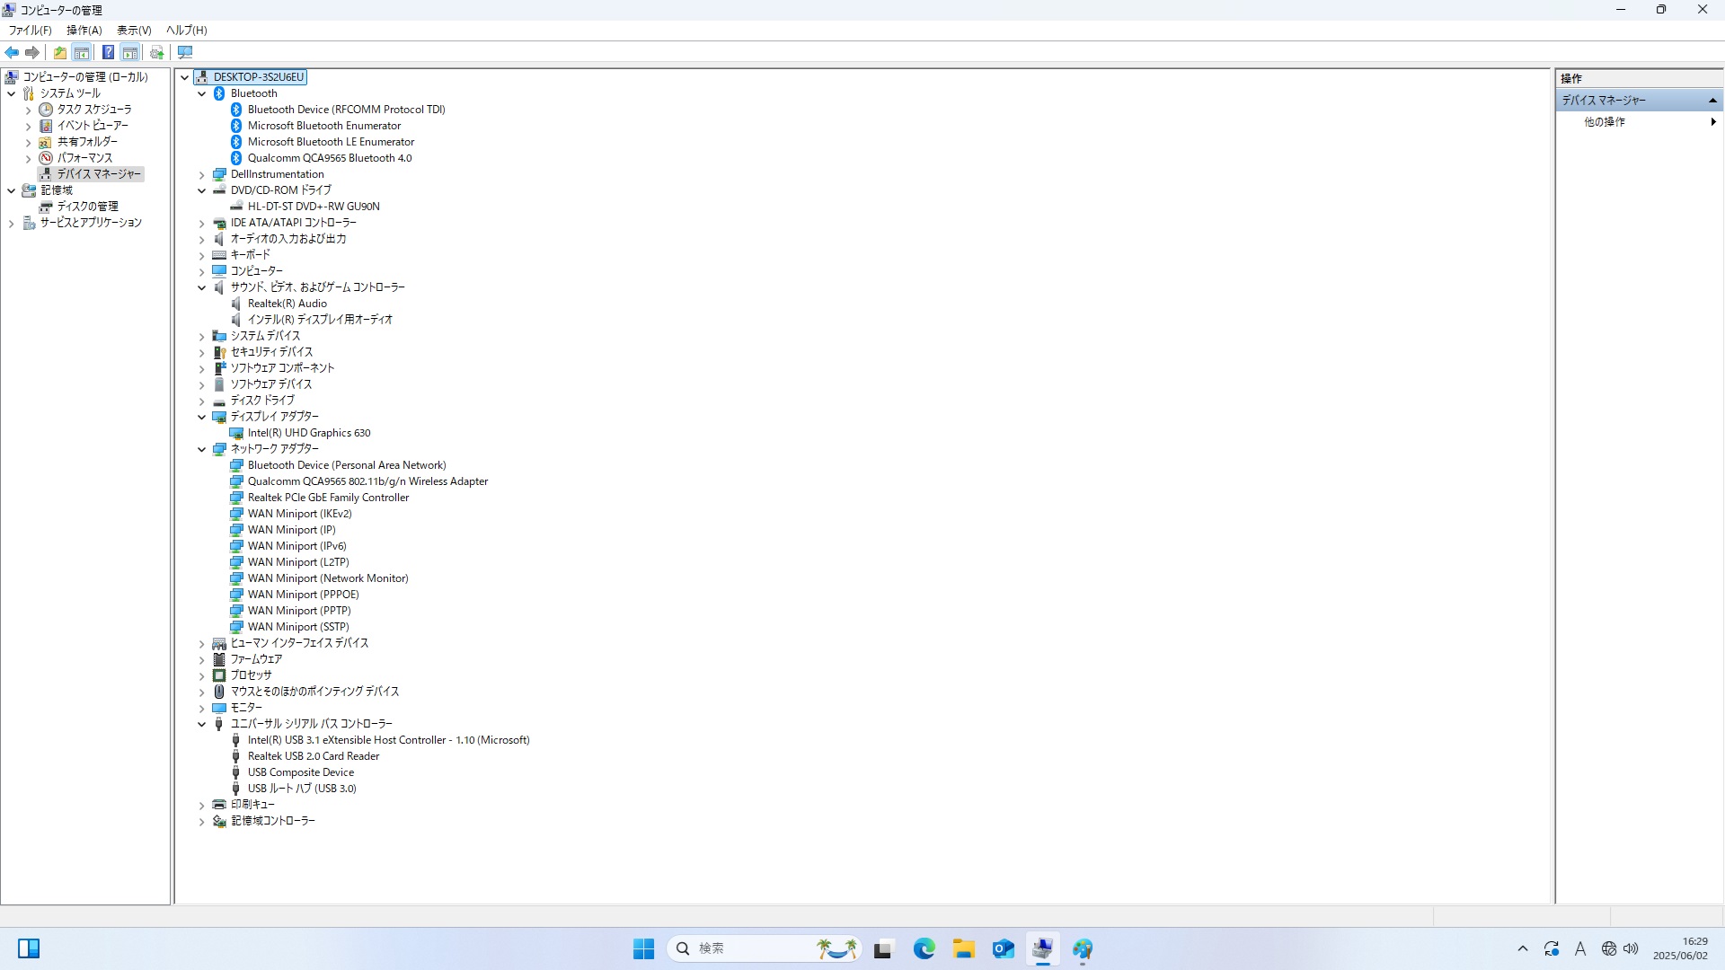Screen dimensions: 1725x970
Task: Select Realtek USB 2.0 Card Reader
Action: 314,756
